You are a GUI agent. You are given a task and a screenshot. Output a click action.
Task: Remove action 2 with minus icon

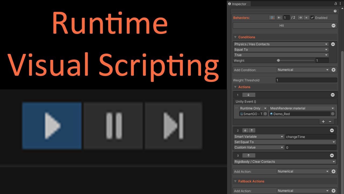tap(332, 130)
